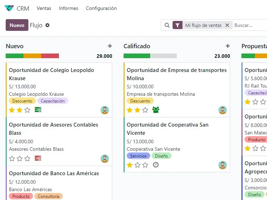Screen dimensions: 267x200
Task: Add quick opportunity in Calificado column
Action: pyautogui.click(x=228, y=46)
